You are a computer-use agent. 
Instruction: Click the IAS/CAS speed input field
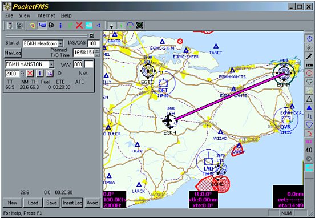click(94, 43)
